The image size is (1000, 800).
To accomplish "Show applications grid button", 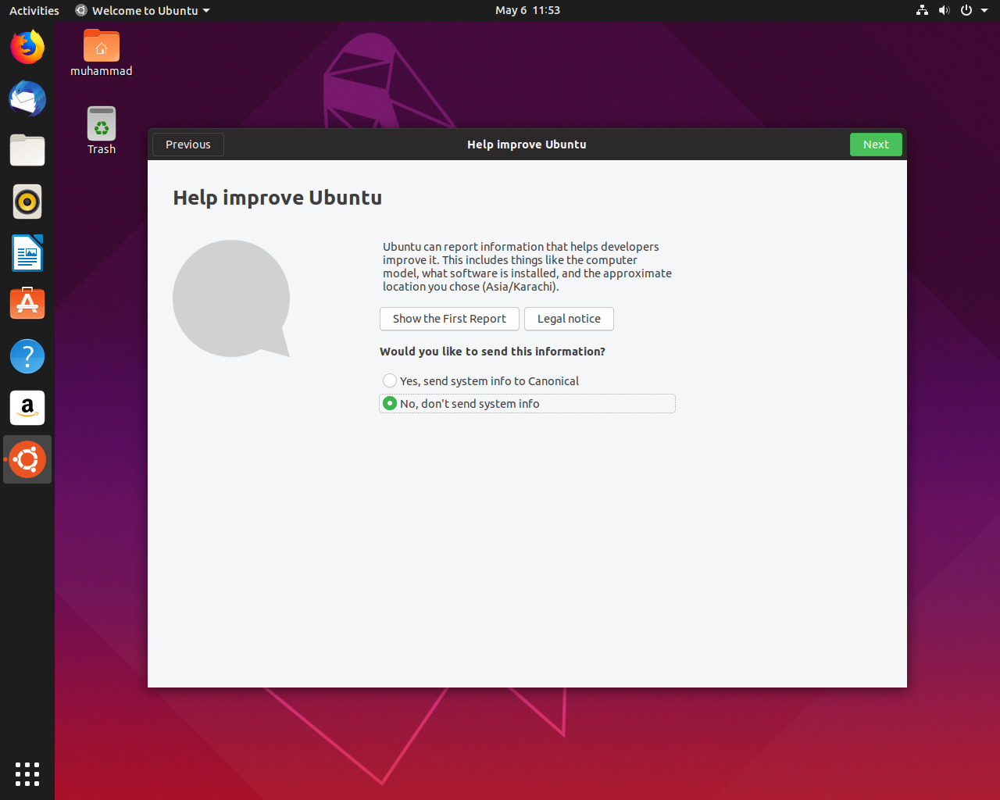I will click(x=27, y=774).
